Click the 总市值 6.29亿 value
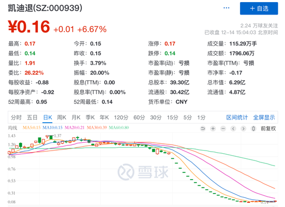The height and width of the screenshot is (207, 285). click(x=237, y=82)
